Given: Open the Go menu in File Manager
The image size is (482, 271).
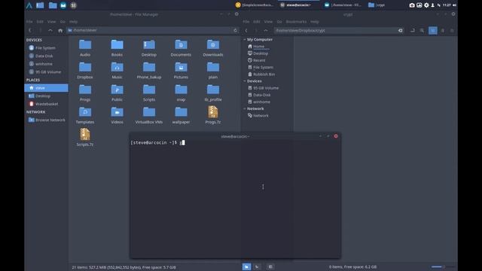Looking at the screenshot, I should click(x=63, y=22).
